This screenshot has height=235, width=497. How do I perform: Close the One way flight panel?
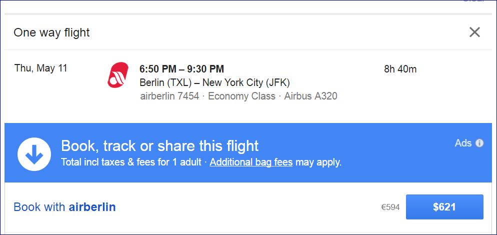click(474, 32)
